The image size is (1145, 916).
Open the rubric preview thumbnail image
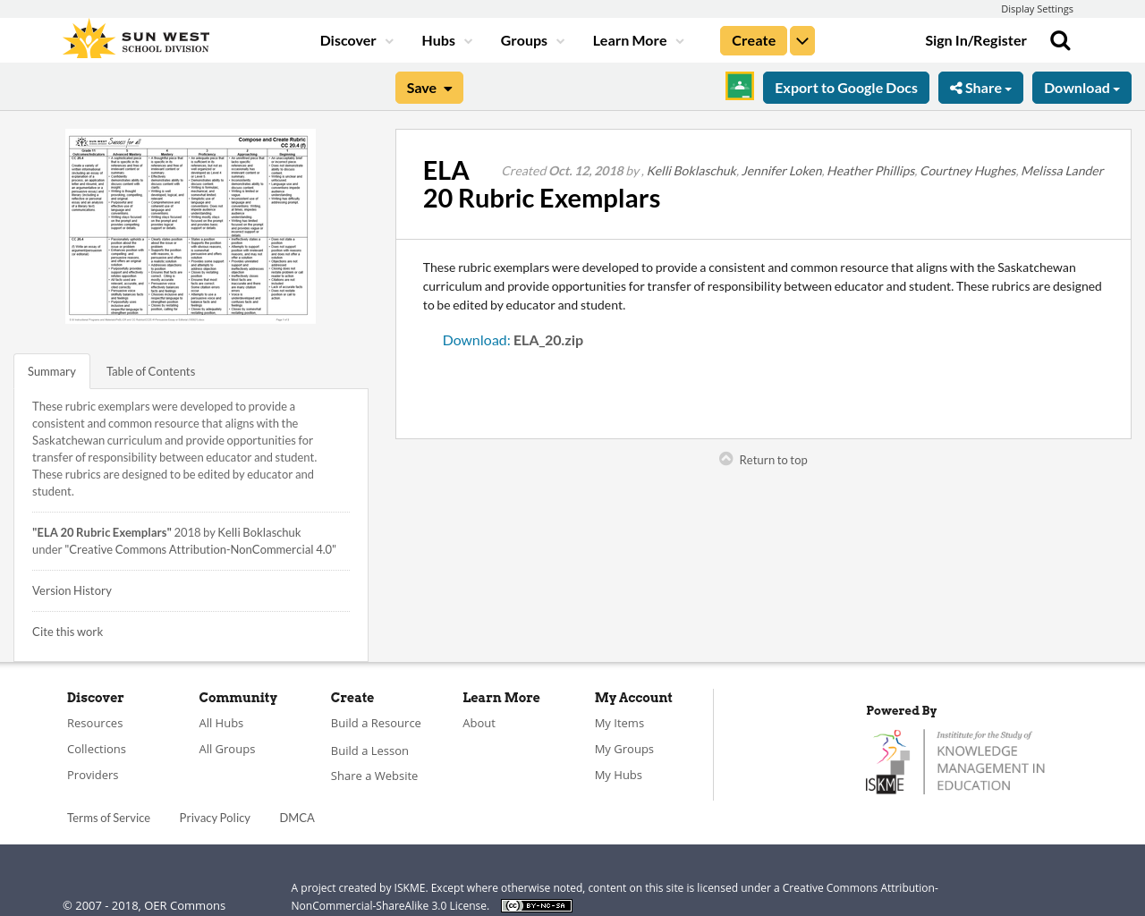point(191,226)
